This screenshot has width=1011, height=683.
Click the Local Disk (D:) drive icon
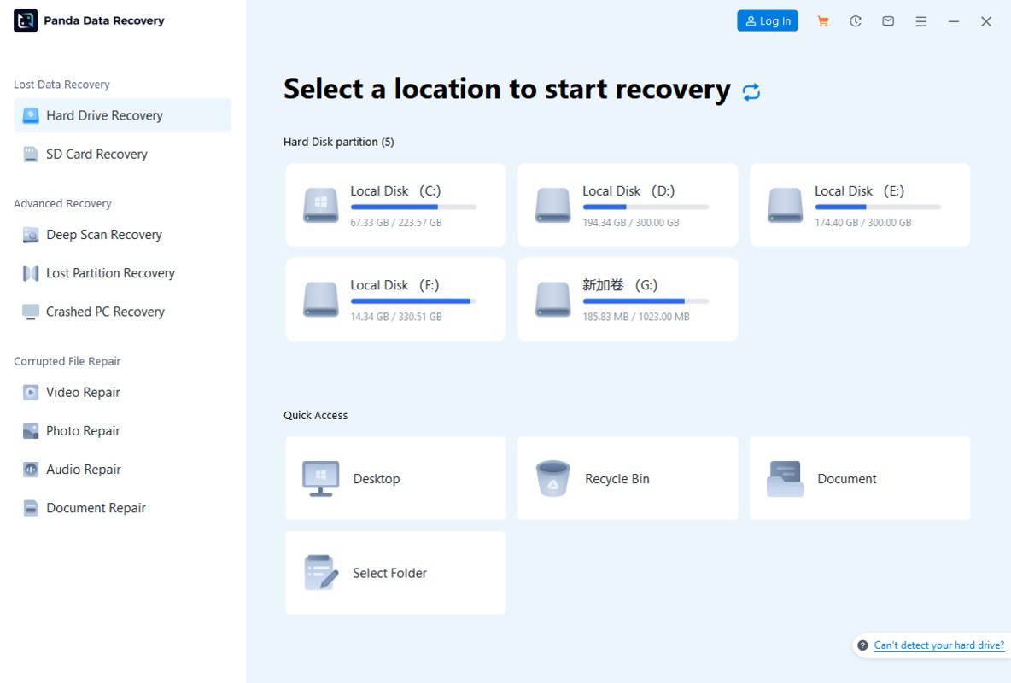tap(553, 205)
